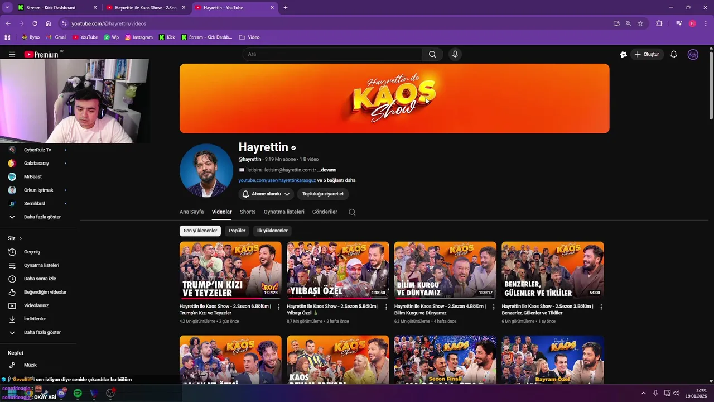The height and width of the screenshot is (402, 714).
Task: Click the Ara search input field
Action: click(332, 54)
